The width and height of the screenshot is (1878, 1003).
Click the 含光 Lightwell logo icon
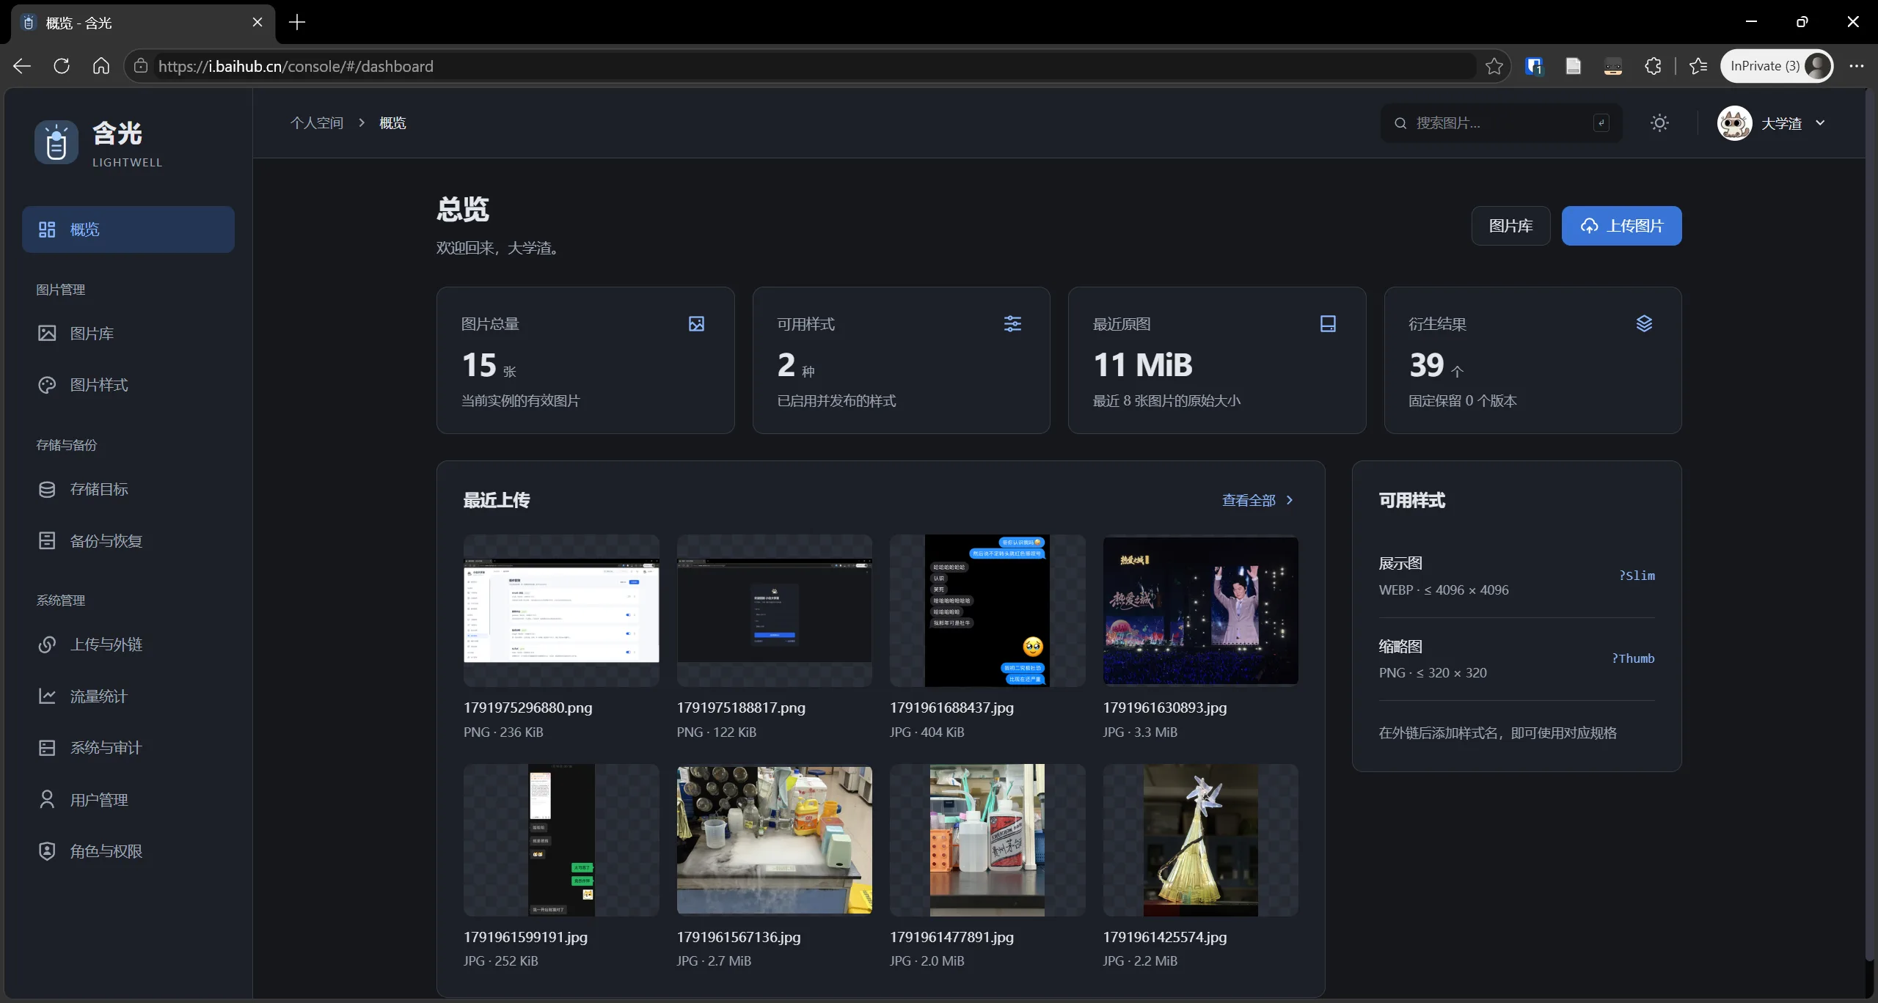click(x=56, y=142)
